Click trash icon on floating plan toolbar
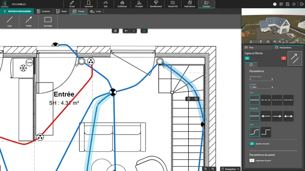 click(x=189, y=99)
